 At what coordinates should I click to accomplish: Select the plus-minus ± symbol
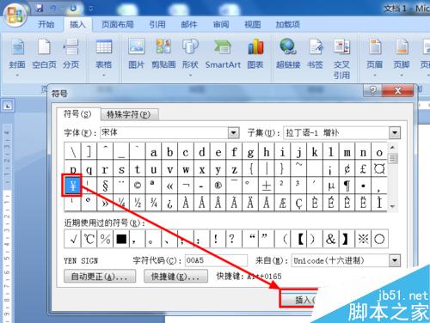coord(267,186)
